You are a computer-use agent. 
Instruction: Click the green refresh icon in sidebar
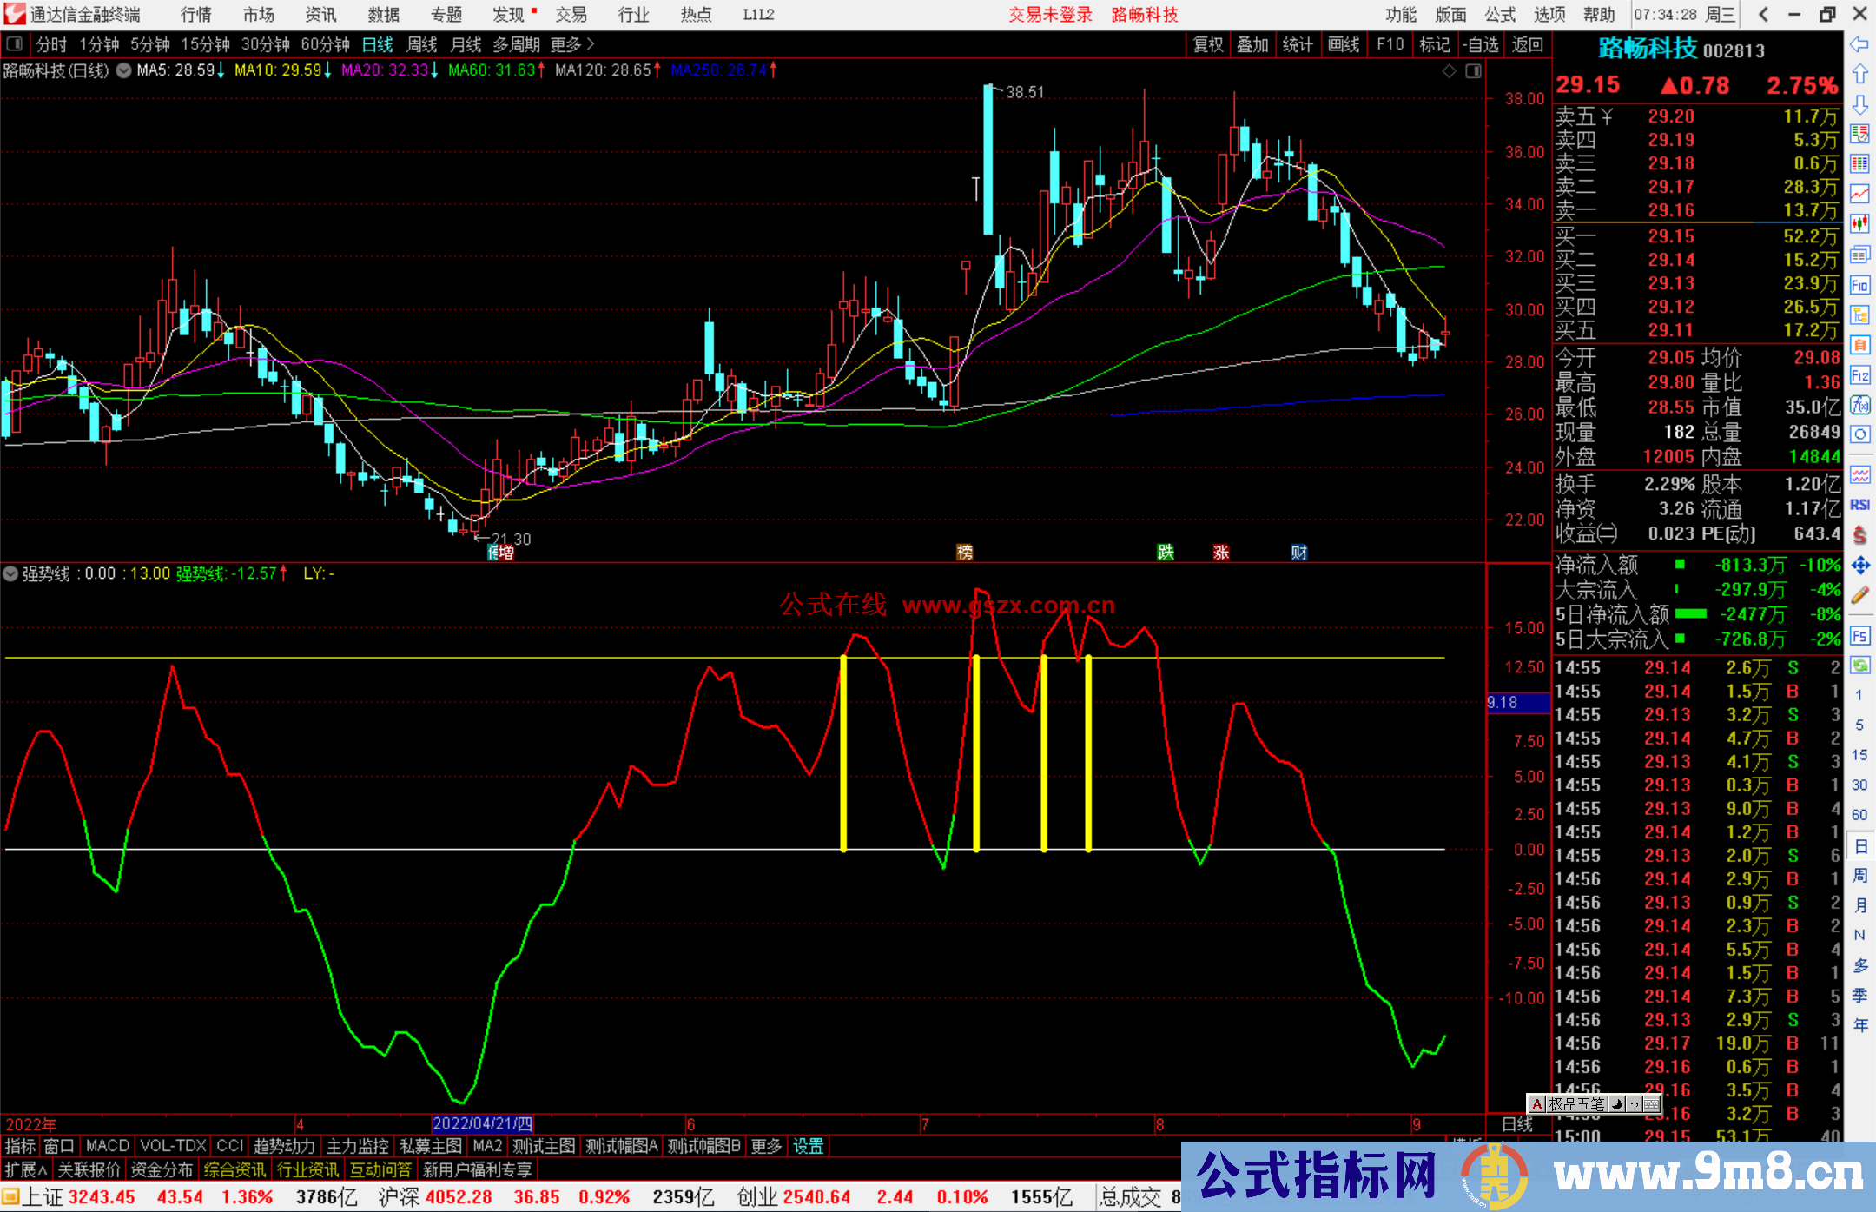pos(1859,666)
